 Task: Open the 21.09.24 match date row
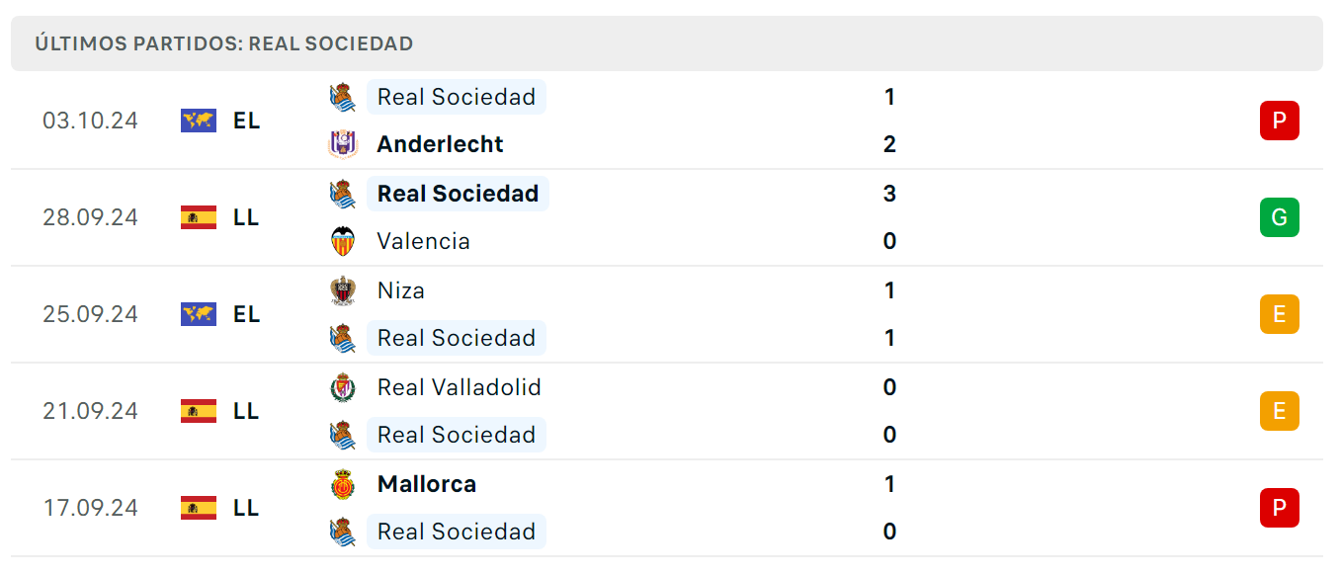click(x=667, y=411)
